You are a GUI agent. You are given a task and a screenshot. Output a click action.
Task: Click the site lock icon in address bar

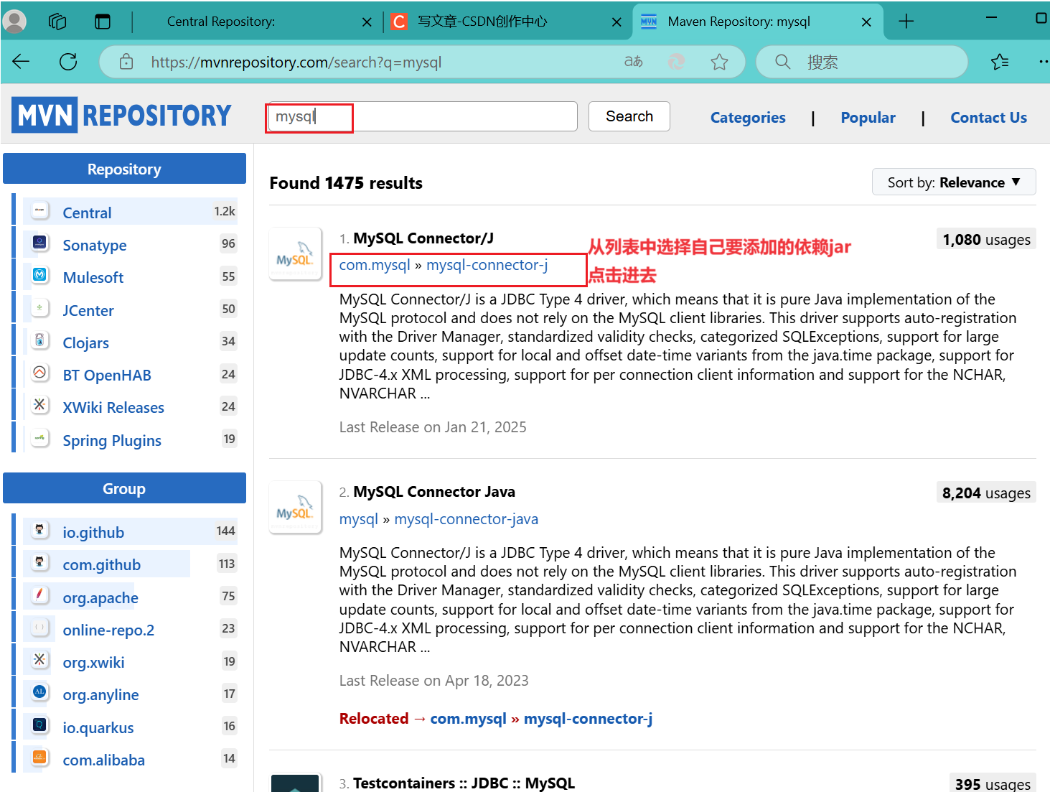(126, 62)
